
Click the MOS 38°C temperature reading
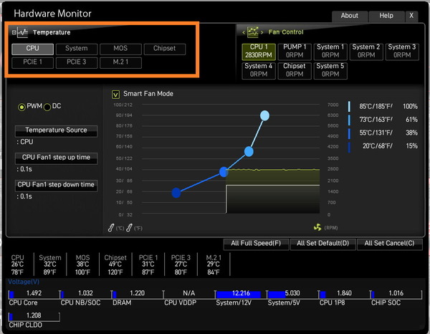click(x=83, y=265)
